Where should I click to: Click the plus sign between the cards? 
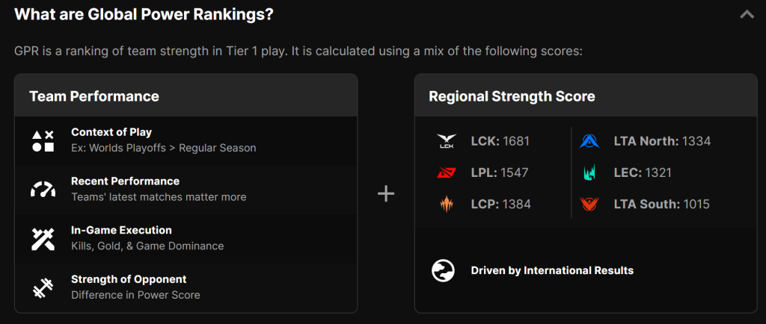(x=386, y=194)
